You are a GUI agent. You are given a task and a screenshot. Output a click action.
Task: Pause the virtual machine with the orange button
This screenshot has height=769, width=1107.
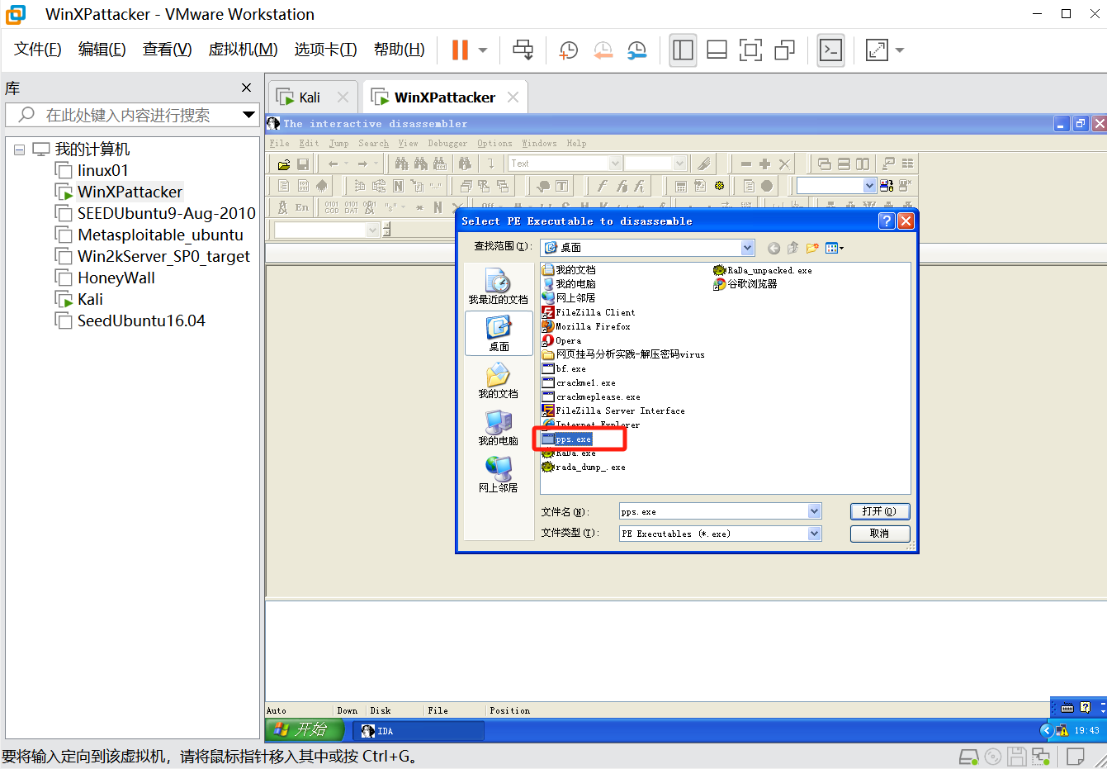tap(460, 50)
